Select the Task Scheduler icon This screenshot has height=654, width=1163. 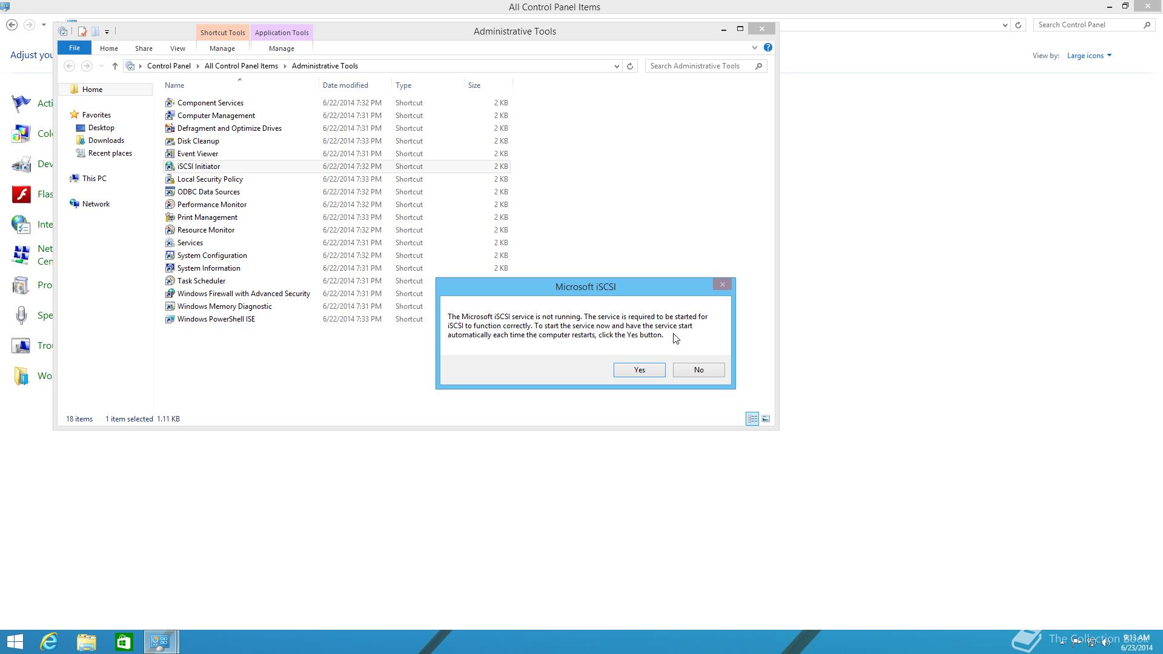click(170, 281)
